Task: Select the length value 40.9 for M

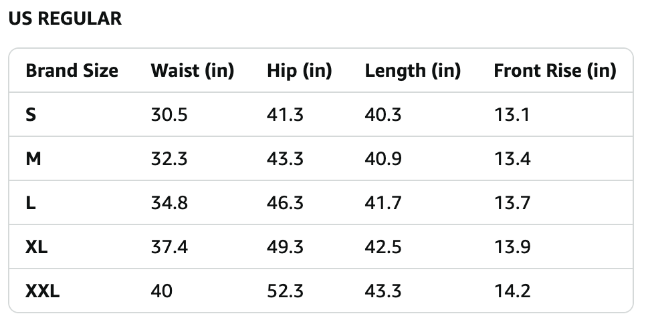Action: pos(383,159)
